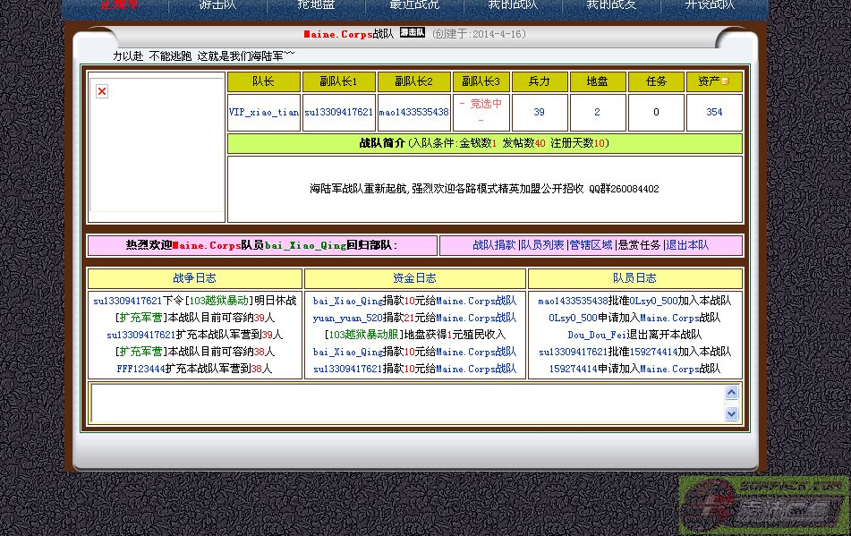The image size is (851, 536).
Task: Open the 我的战友 navigation tab
Action: click(x=611, y=4)
